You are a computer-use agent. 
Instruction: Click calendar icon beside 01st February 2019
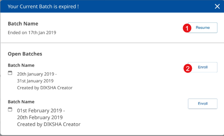pyautogui.click(x=10, y=109)
